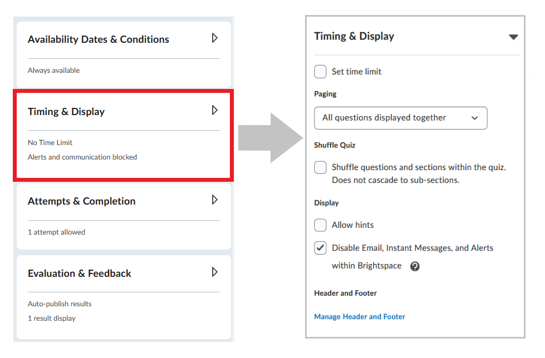Expand the Timing & Display arrow in left panel
Image resolution: width=545 pixels, height=358 pixels.
(x=215, y=110)
